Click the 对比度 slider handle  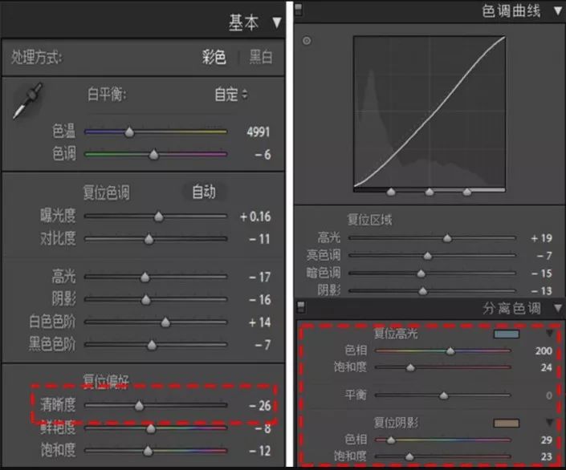point(149,239)
